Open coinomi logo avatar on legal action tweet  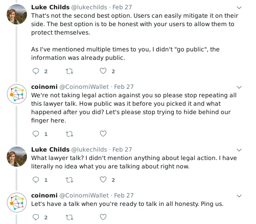(x=17, y=94)
